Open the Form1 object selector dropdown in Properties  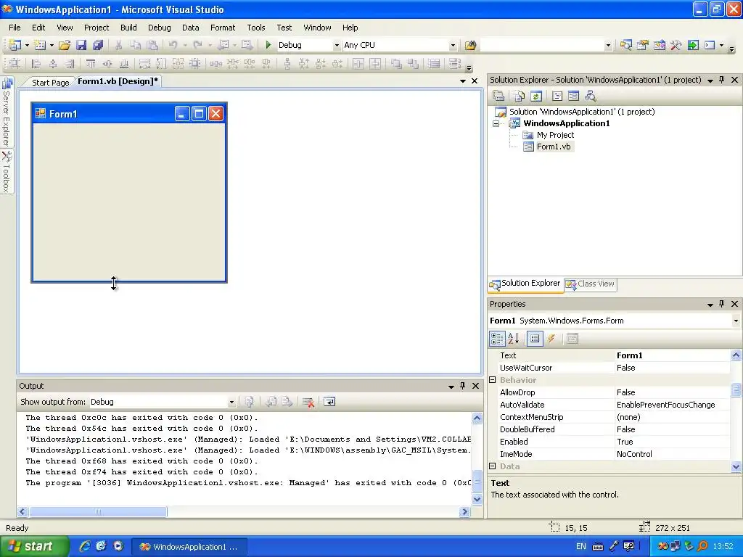pyautogui.click(x=736, y=321)
